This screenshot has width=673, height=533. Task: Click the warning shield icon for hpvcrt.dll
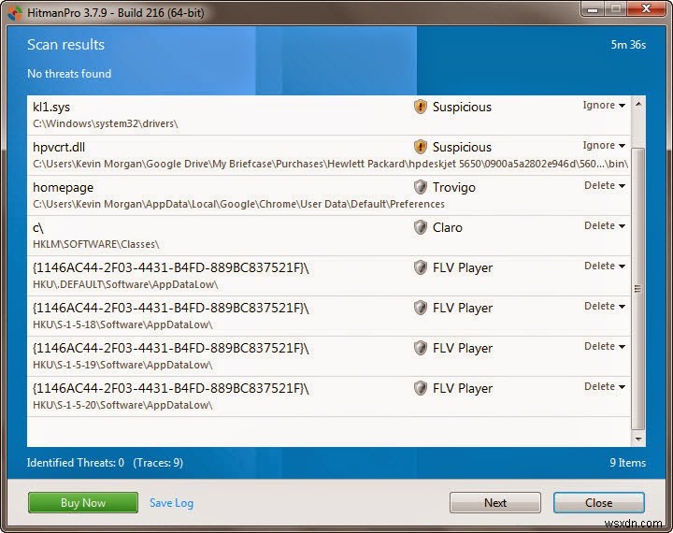(421, 147)
